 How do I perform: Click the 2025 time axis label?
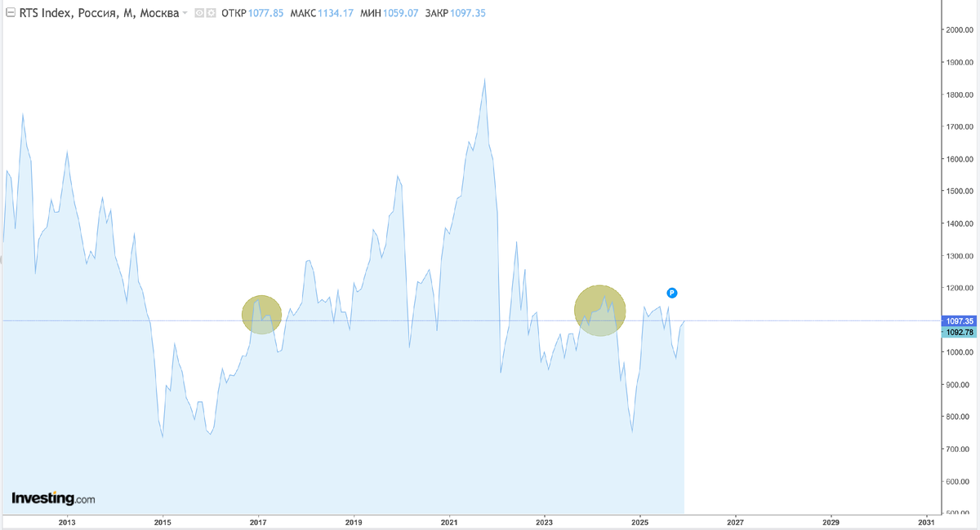640,522
